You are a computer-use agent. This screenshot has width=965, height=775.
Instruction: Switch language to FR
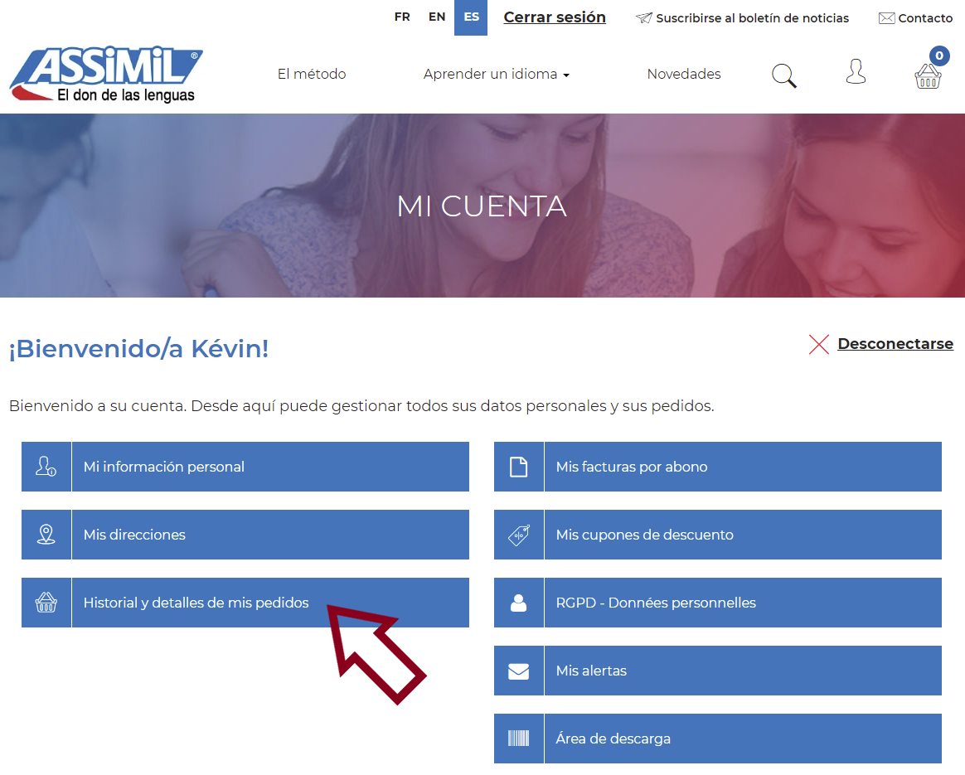[402, 17]
